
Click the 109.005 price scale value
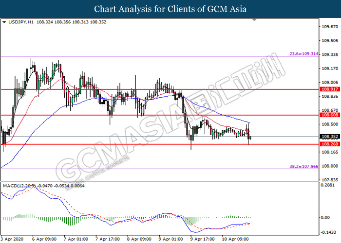tap(330, 83)
